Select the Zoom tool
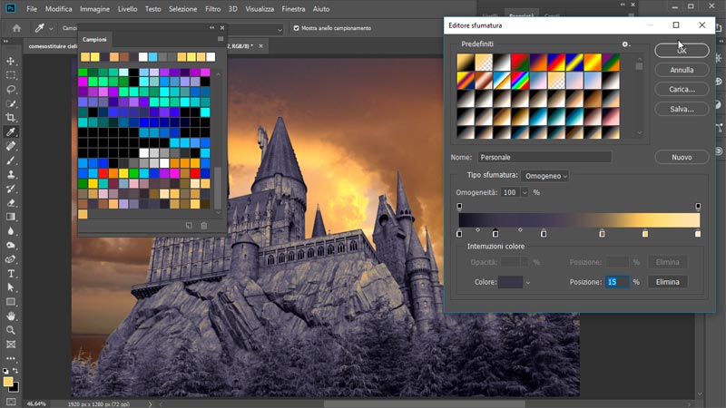Screen dimensions: 726x408 (x=11, y=330)
